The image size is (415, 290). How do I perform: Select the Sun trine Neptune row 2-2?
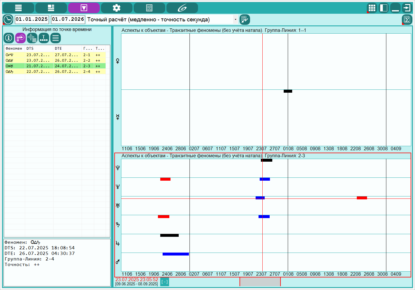click(55, 61)
